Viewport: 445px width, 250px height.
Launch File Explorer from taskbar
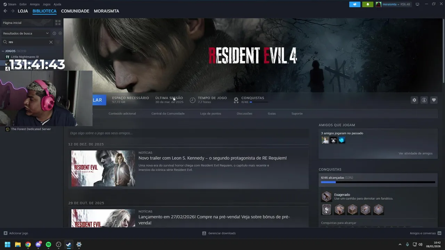18,244
